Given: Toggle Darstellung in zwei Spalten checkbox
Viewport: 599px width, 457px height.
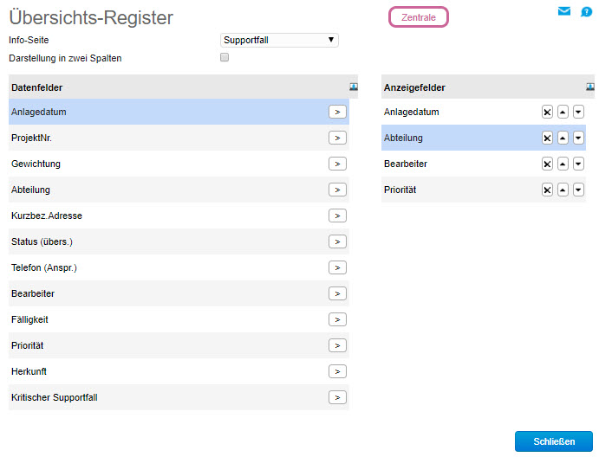Looking at the screenshot, I should [225, 57].
